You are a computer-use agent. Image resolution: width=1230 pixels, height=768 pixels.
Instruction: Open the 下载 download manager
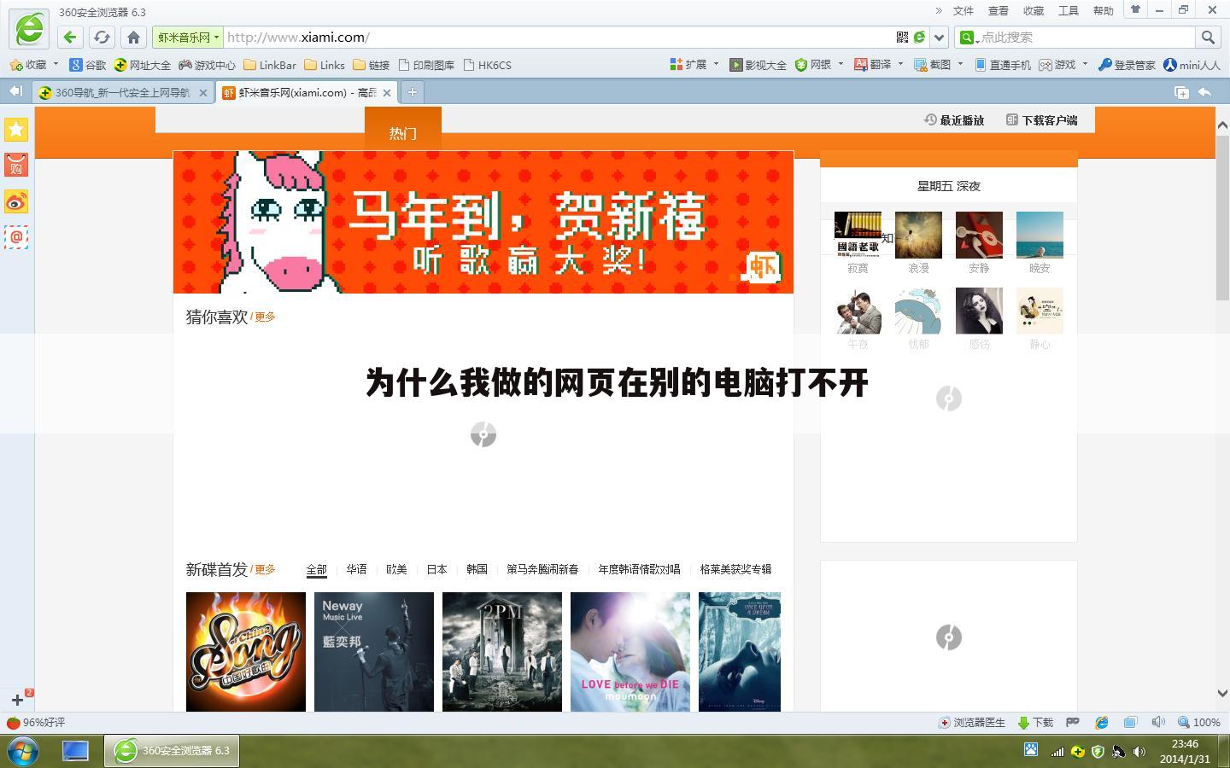pos(1034,722)
